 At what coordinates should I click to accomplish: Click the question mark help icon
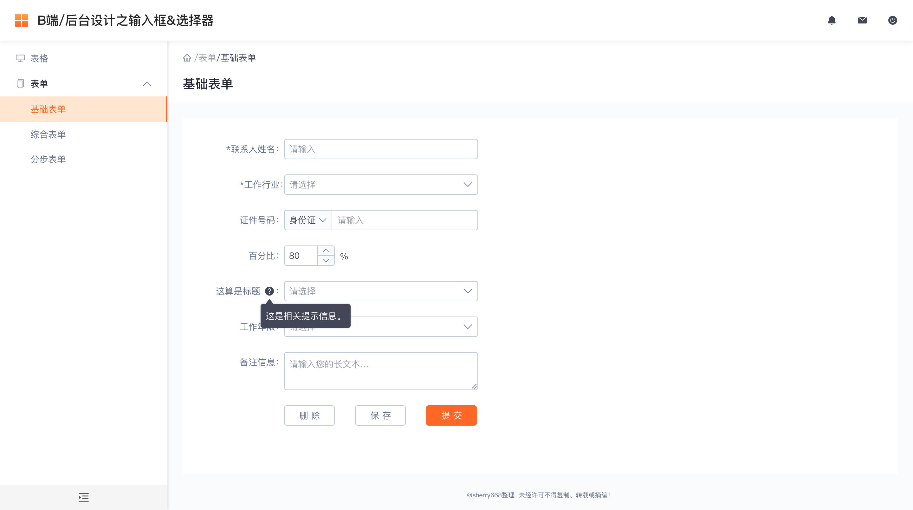tap(269, 291)
